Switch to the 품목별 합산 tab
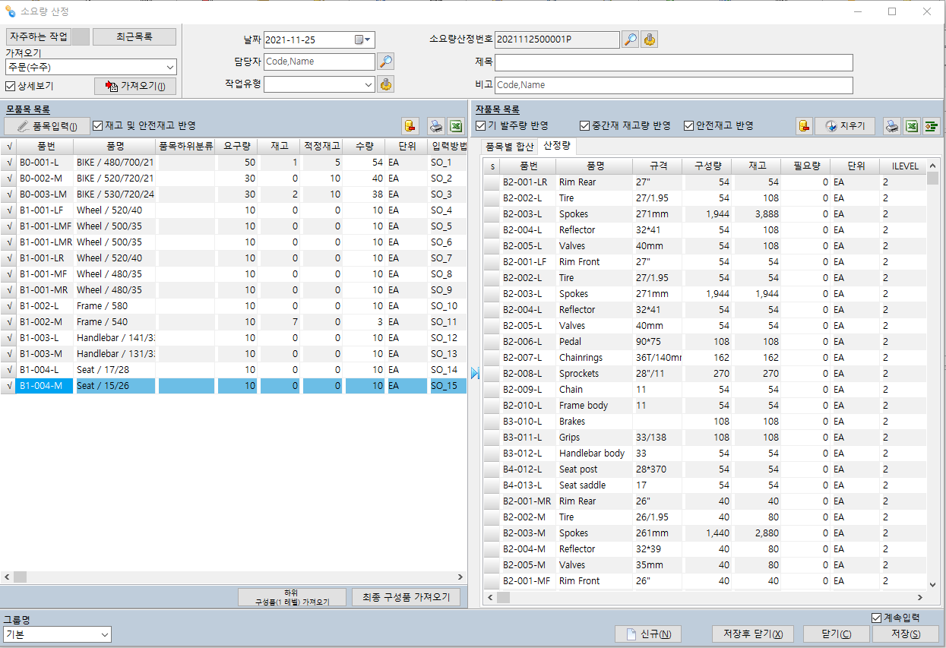The image size is (946, 648). pos(510,146)
